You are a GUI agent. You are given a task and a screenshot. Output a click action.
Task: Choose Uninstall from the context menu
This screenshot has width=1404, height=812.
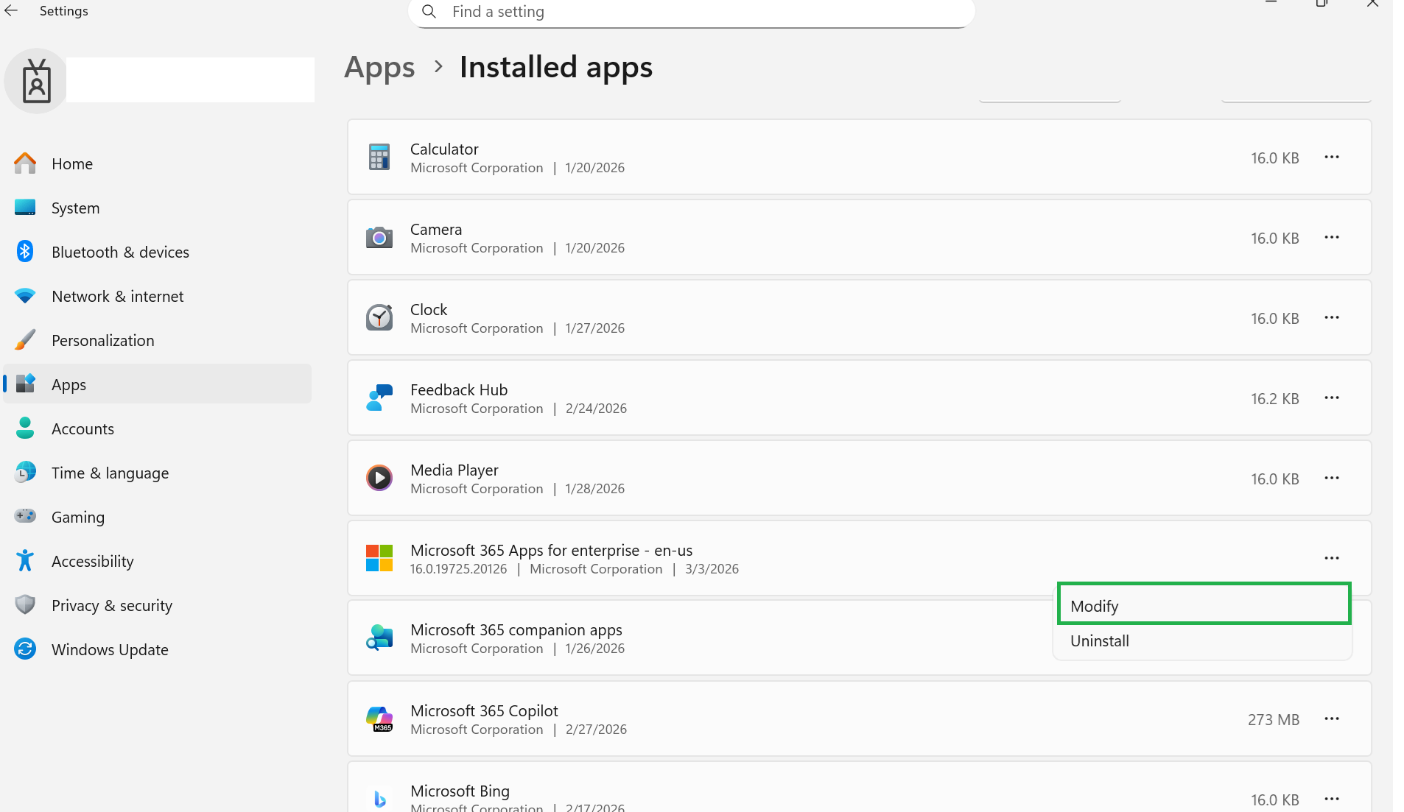coord(1204,641)
